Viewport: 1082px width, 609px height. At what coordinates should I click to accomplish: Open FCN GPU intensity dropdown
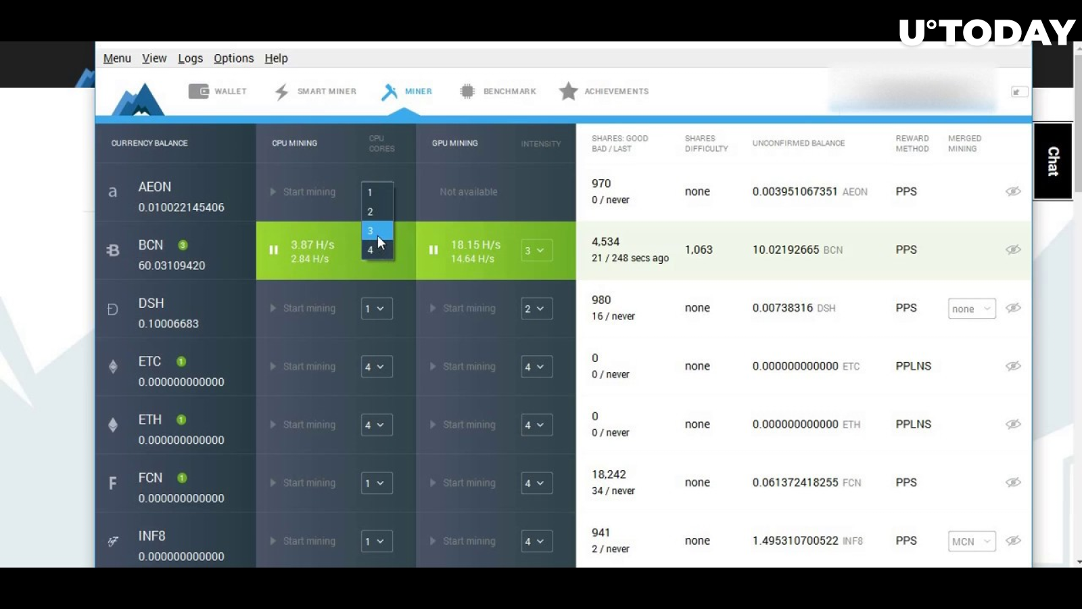click(x=536, y=483)
